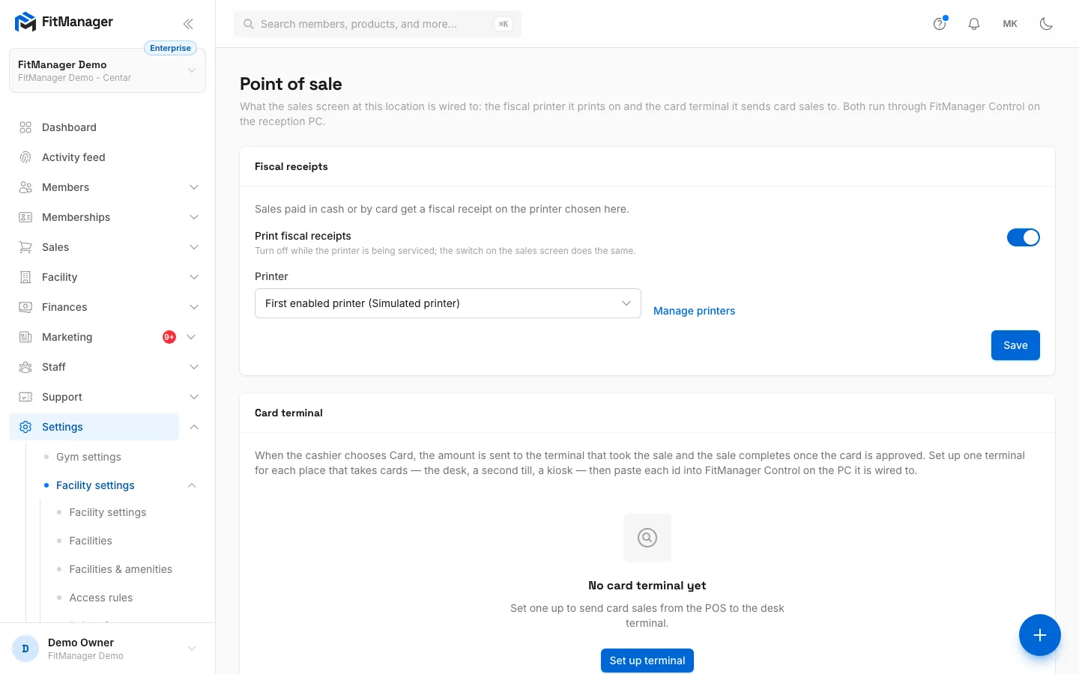Click the Facility building icon
This screenshot has height=674, width=1079.
[x=25, y=277]
